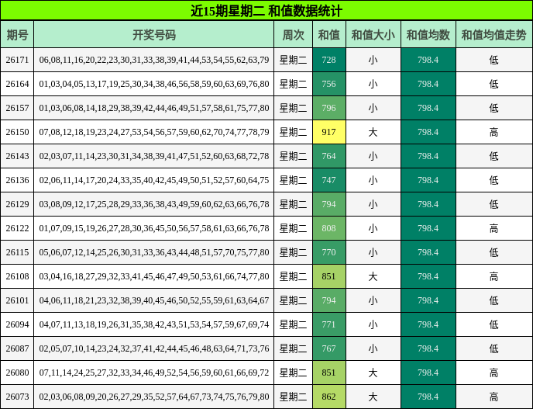Viewport: 533px width, 409px height.
Task: Click the sum value 767
Action: coord(328,348)
